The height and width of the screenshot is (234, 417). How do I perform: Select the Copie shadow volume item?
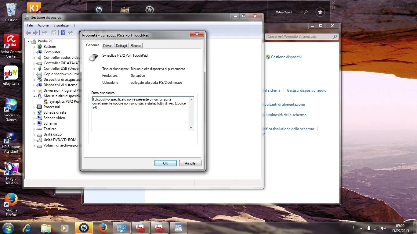pos(62,74)
